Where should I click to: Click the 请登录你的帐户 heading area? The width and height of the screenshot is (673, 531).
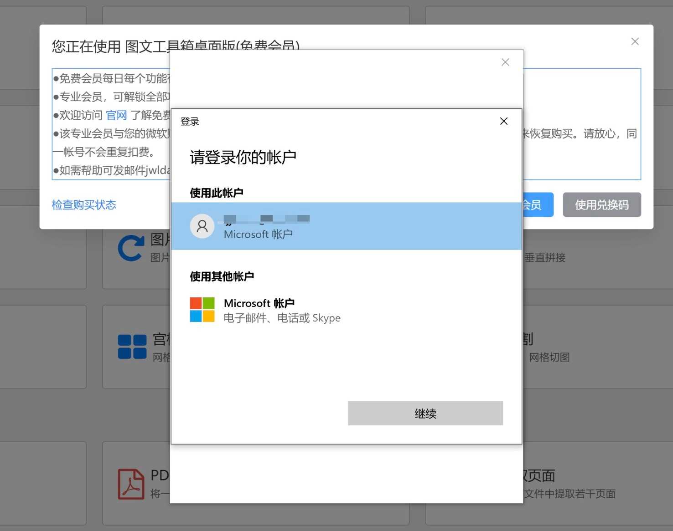pos(243,157)
